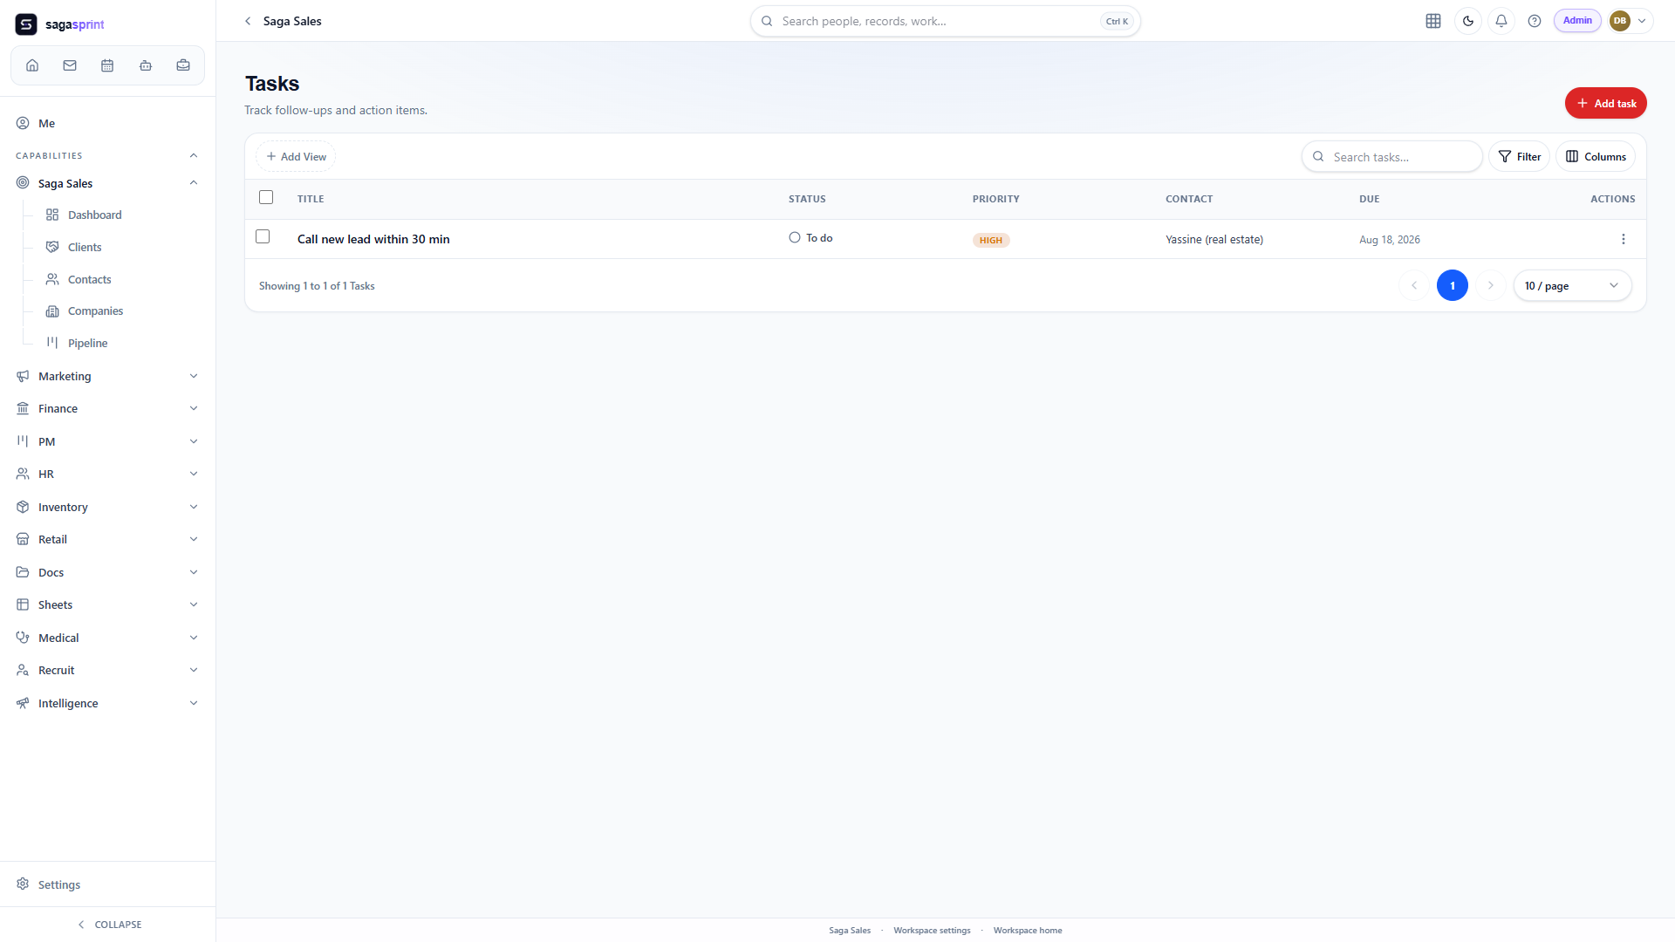
Task: Open the home icon in sidebar toolbar
Action: pyautogui.click(x=32, y=65)
